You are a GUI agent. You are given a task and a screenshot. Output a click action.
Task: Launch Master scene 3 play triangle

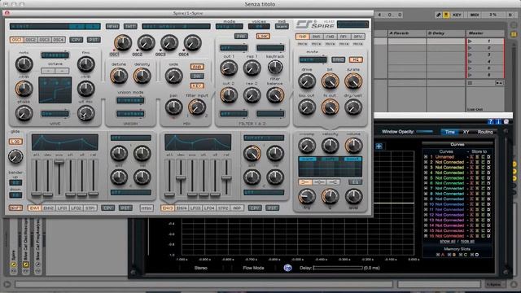[471, 55]
